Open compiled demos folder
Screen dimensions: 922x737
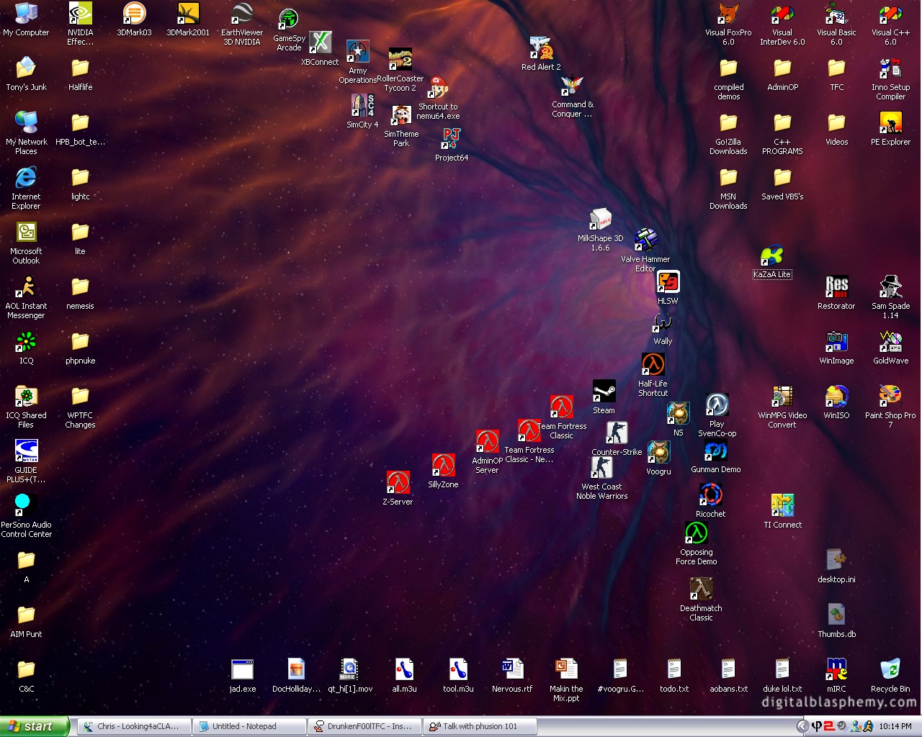click(x=728, y=78)
